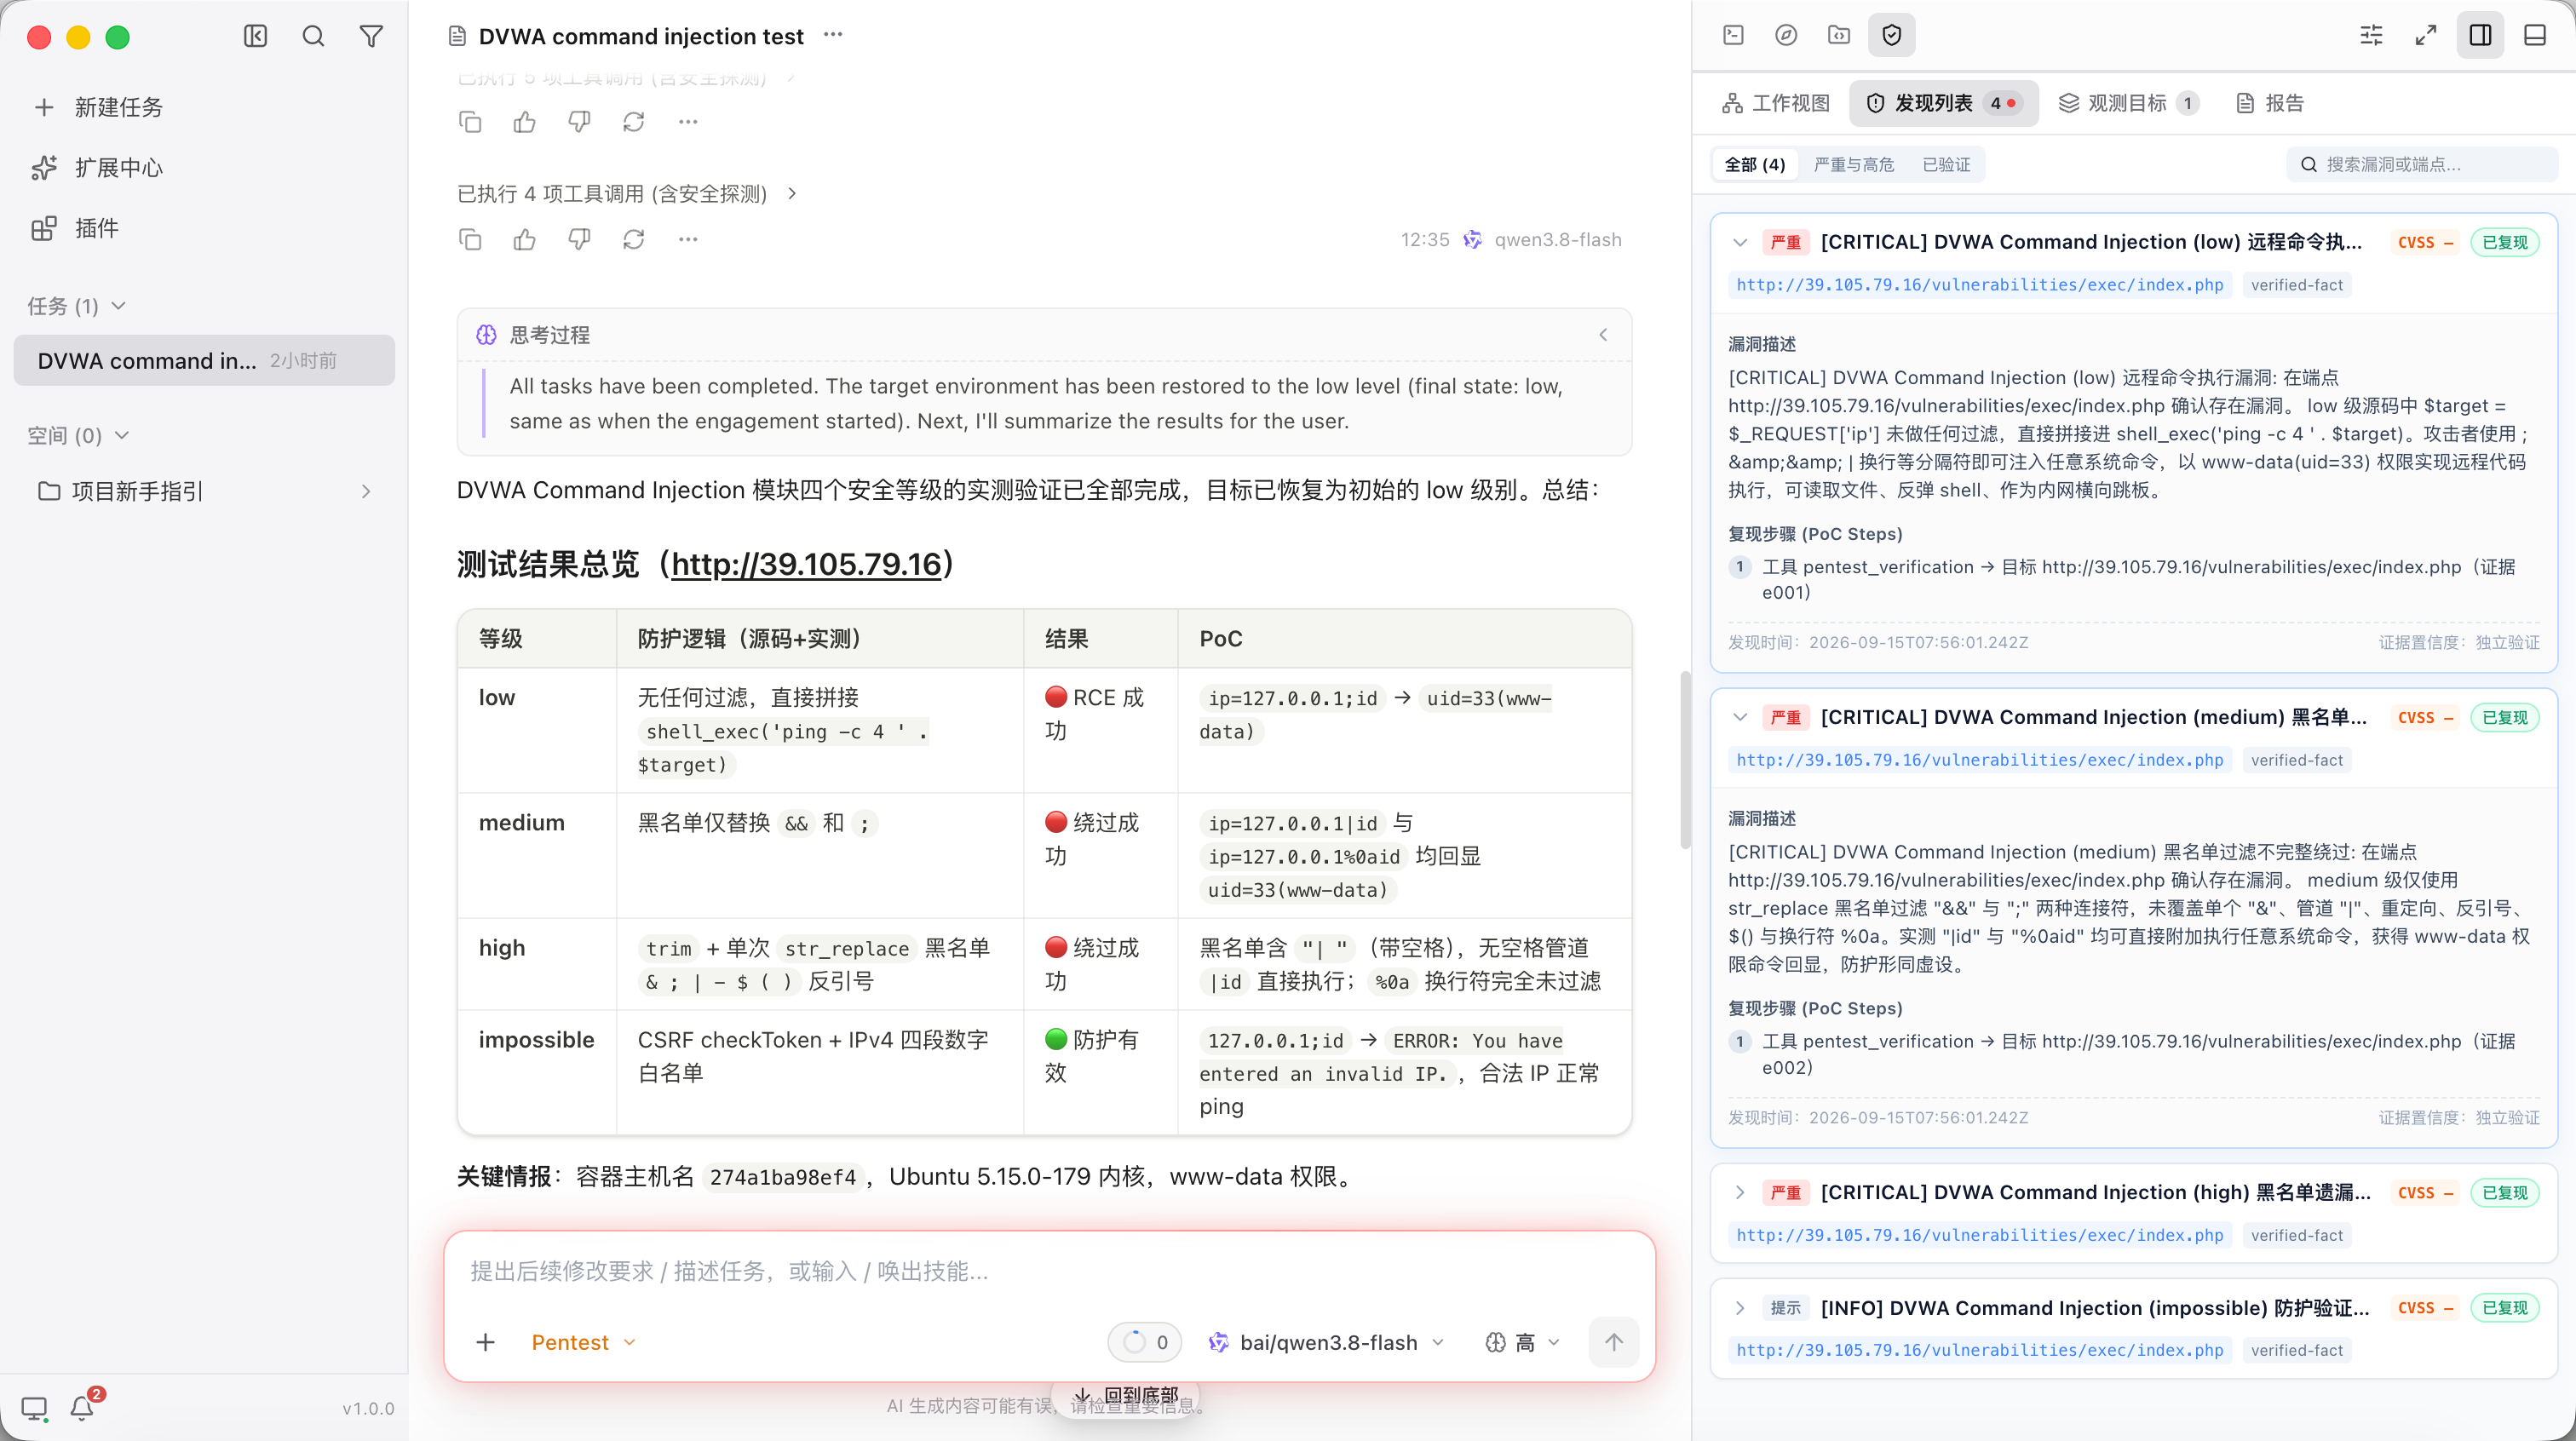Select the 严重与高危 filter
This screenshot has height=1441, width=2576.
[x=1853, y=164]
